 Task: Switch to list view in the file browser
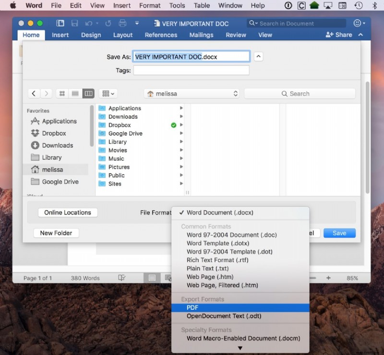(x=75, y=93)
